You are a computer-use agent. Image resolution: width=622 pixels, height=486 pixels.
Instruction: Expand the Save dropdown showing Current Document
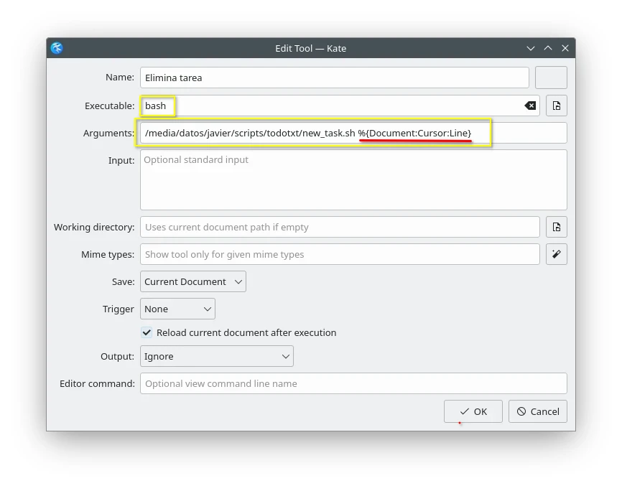click(193, 281)
